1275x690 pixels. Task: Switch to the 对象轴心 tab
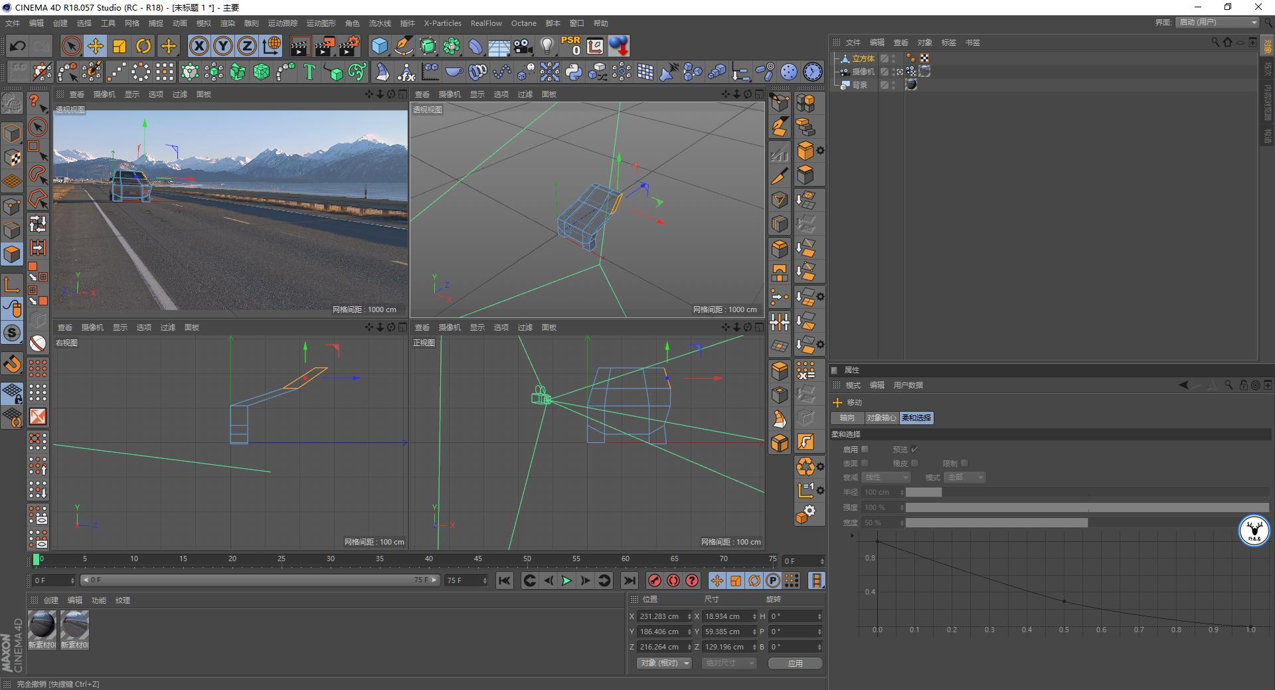point(881,418)
